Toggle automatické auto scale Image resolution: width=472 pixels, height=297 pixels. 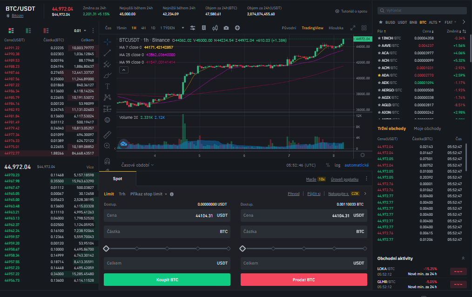pyautogui.click(x=357, y=165)
